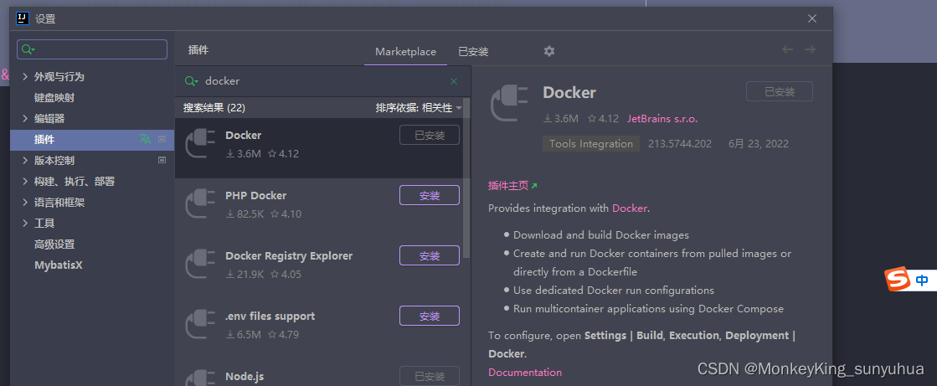Viewport: 937px width, 386px height.
Task: Select MybatisX in settings tree
Action: 59,265
